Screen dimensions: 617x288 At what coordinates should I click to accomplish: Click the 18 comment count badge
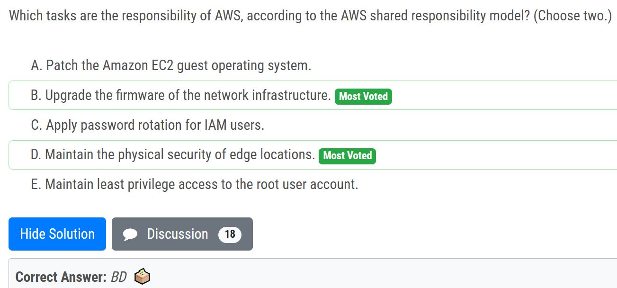tap(230, 234)
